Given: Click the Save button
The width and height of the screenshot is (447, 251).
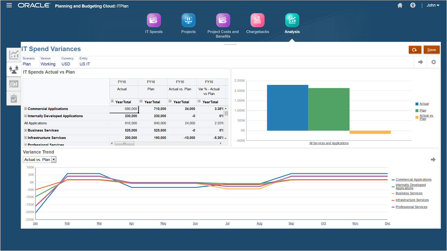Looking at the screenshot, I should [x=432, y=49].
